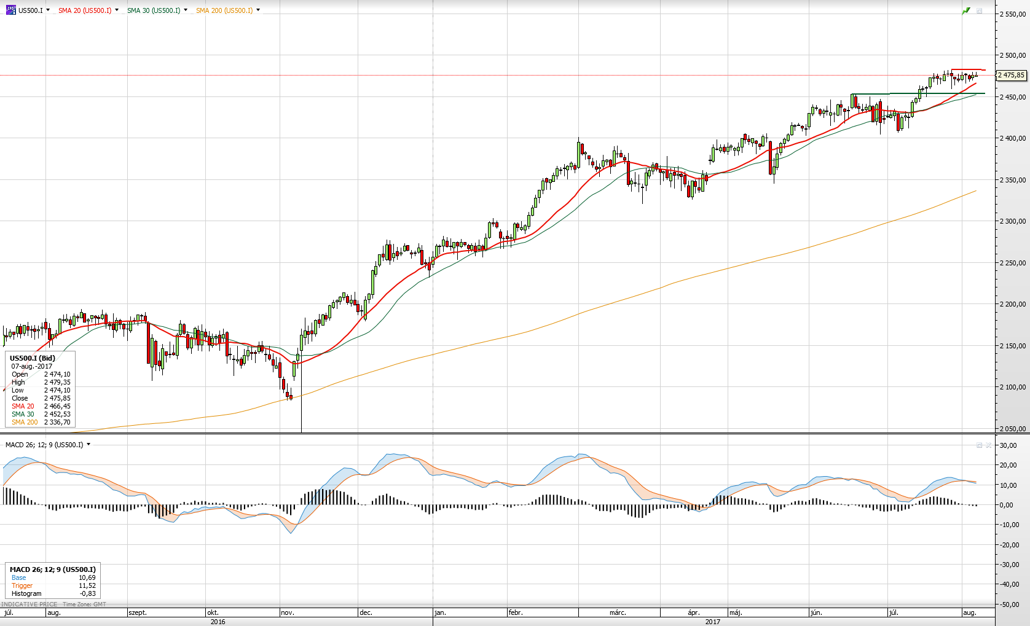Click the orange SMA 200 (US500.I) label

tap(224, 10)
